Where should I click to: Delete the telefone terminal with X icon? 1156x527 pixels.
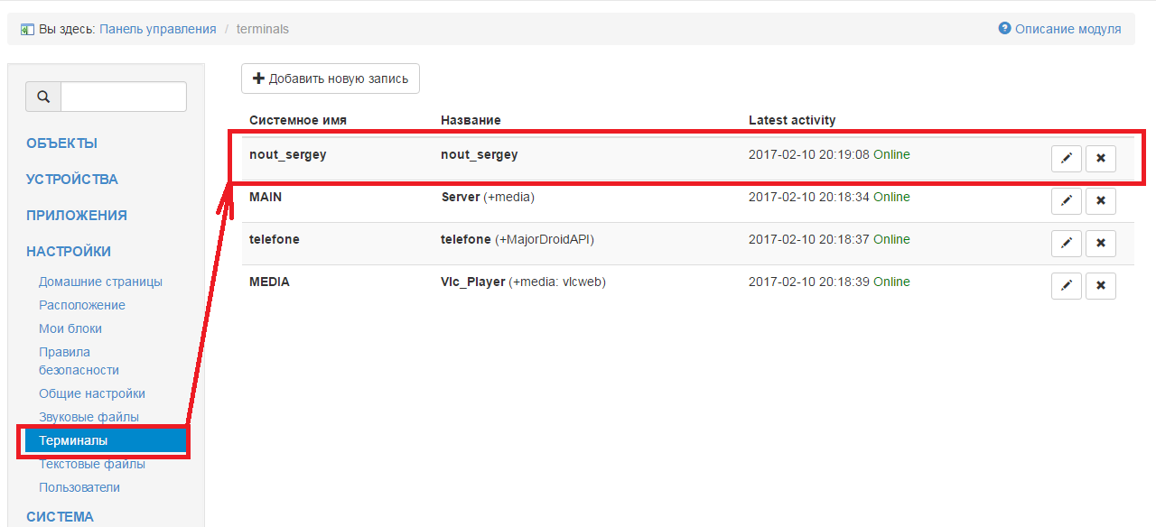(x=1101, y=244)
